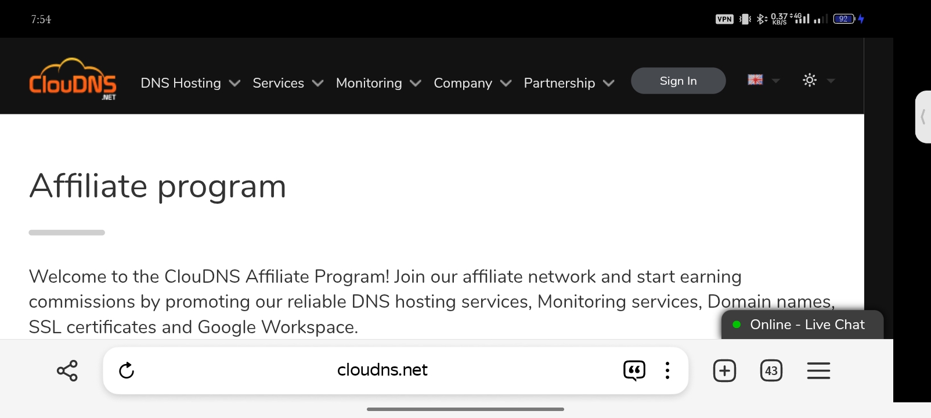Open the Online - Live Chat widget
This screenshot has height=418, width=931.
(802, 325)
